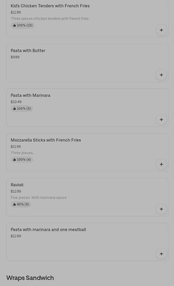The image size is (174, 286).
Task: Click the Wraps Sandwich section heading
Action: click(x=30, y=278)
